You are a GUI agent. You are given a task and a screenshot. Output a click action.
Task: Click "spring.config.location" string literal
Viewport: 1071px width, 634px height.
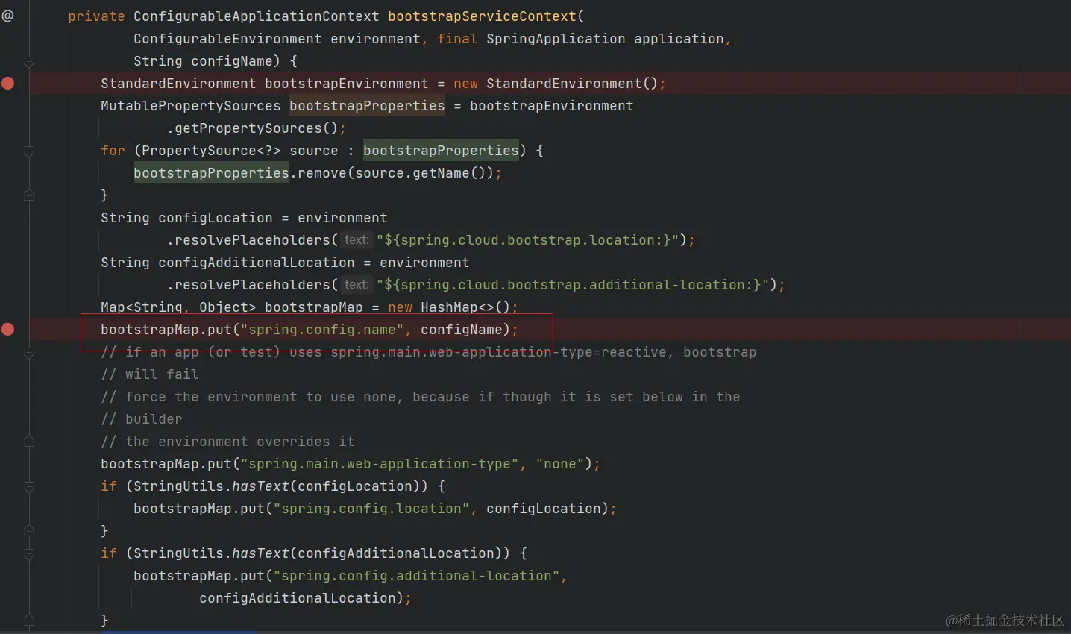[x=371, y=509]
